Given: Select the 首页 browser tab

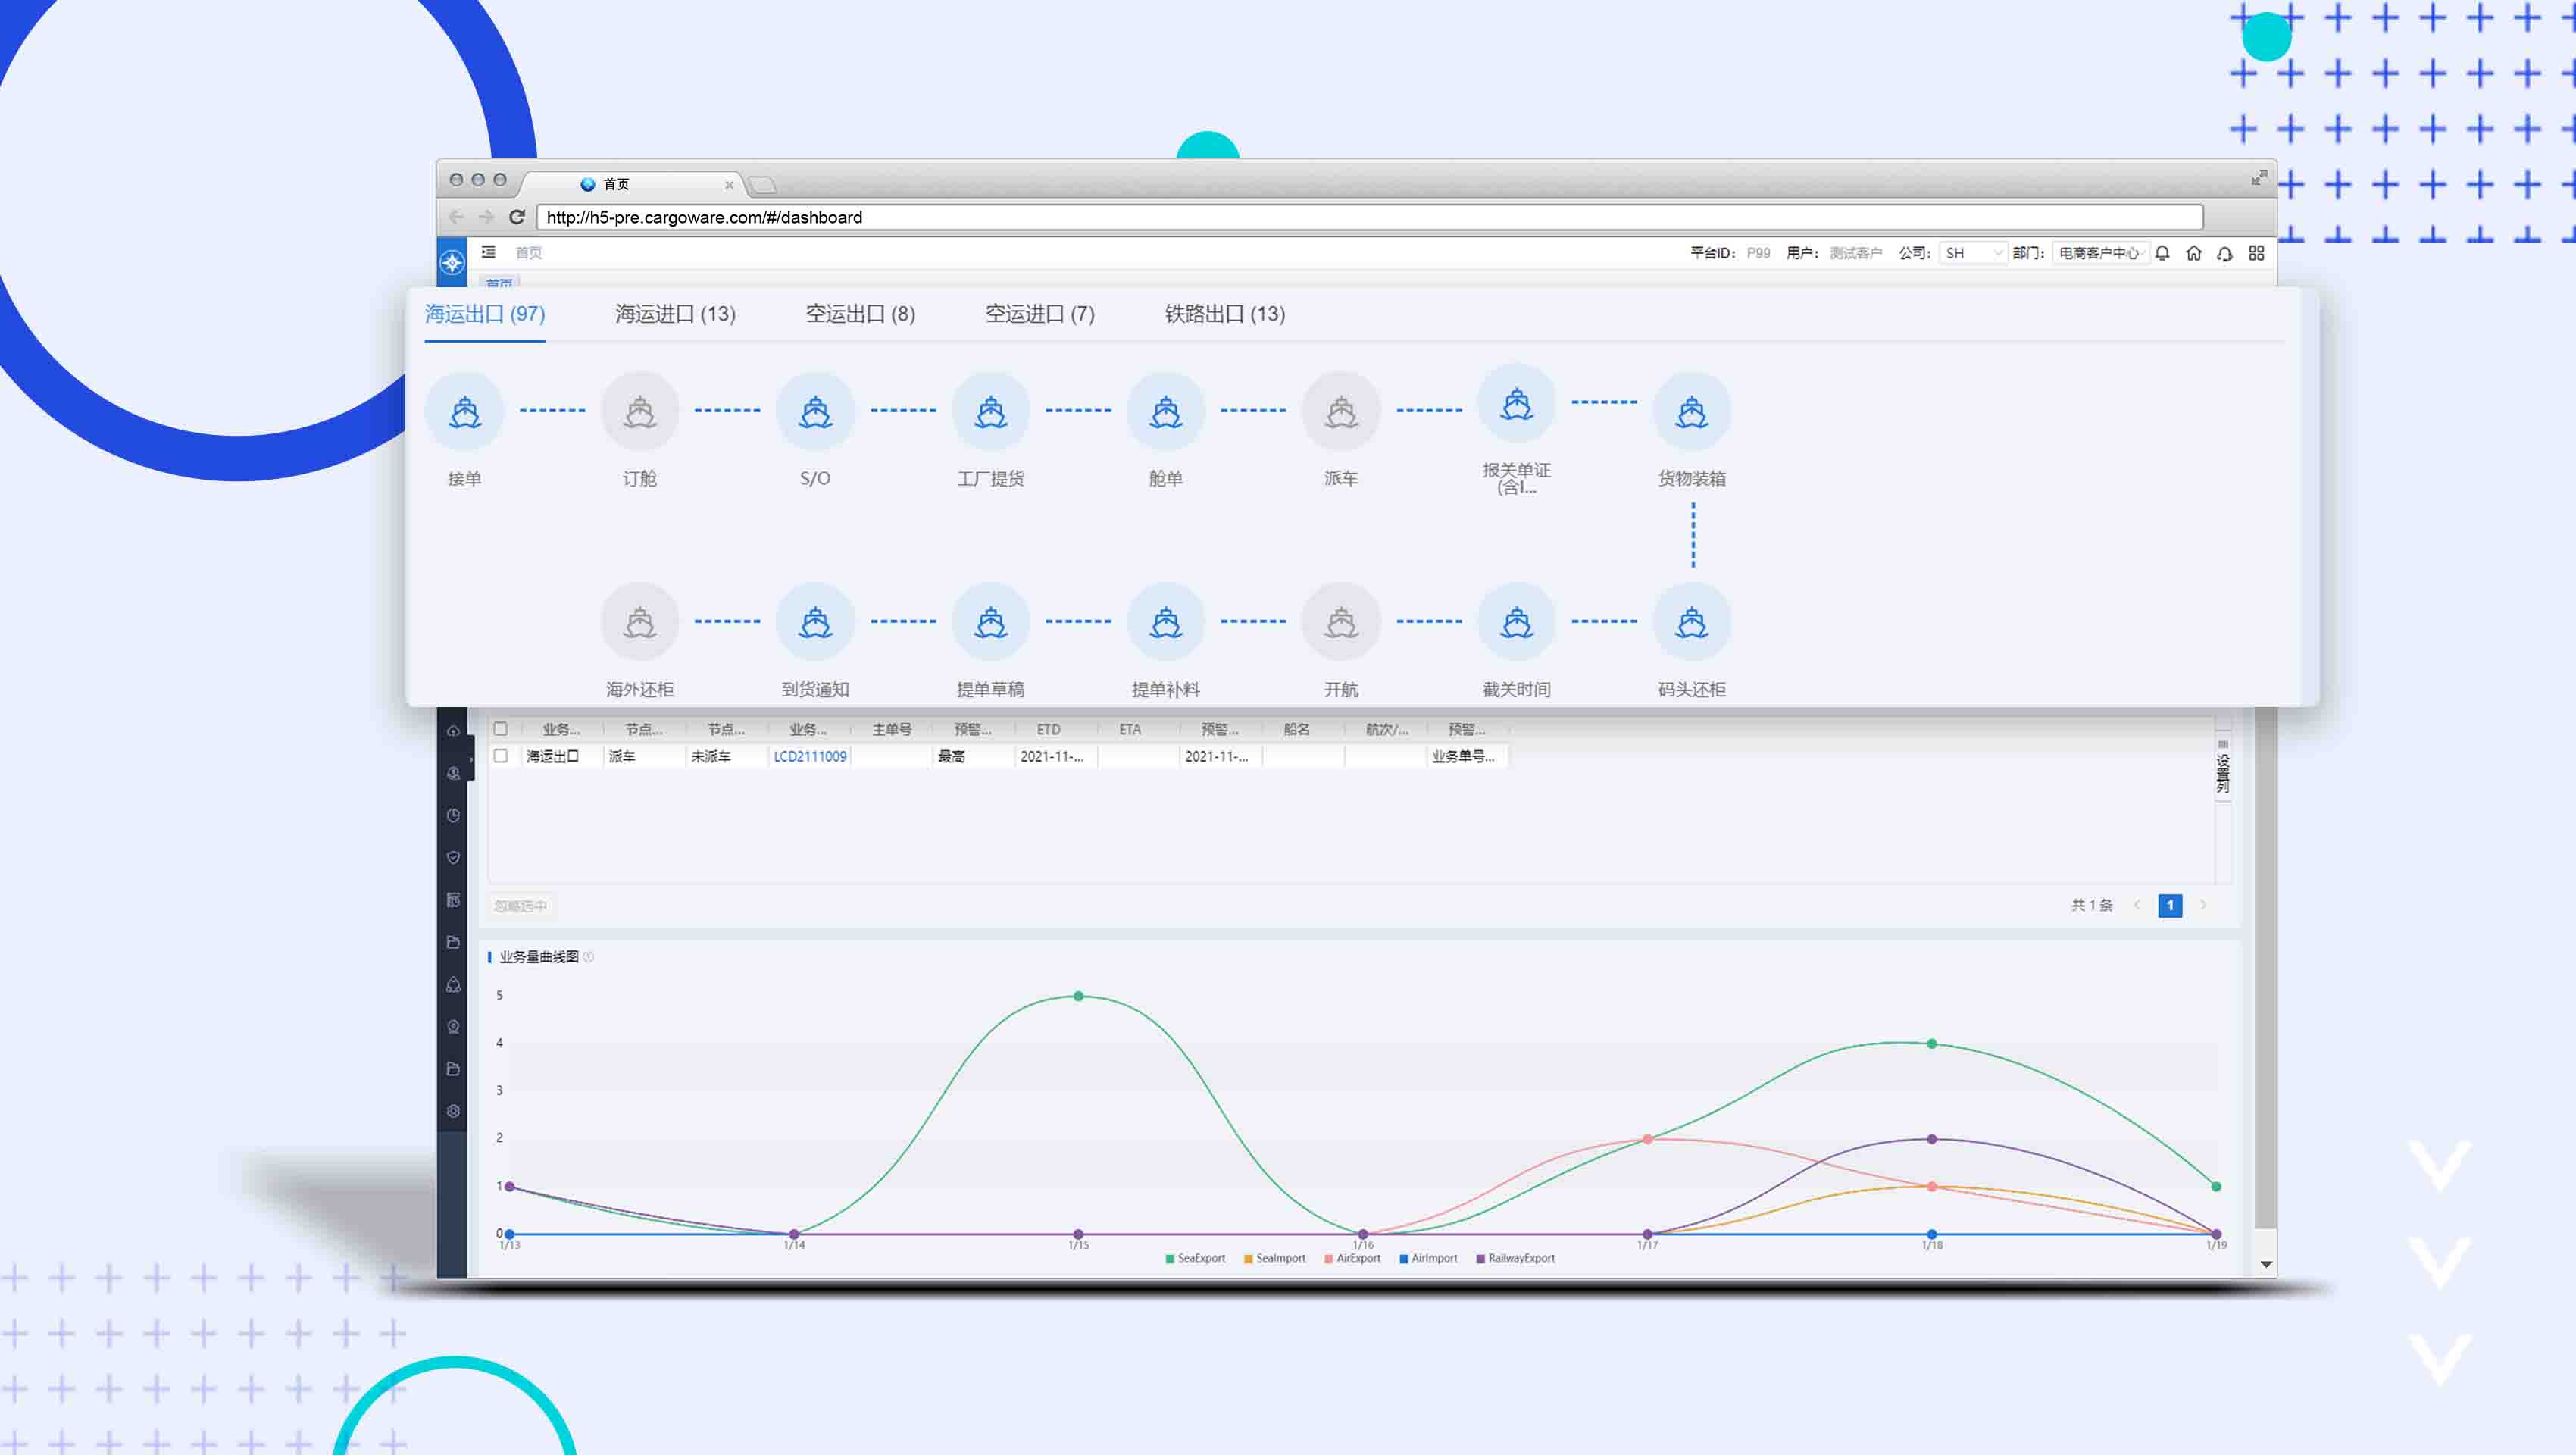Looking at the screenshot, I should (x=630, y=184).
